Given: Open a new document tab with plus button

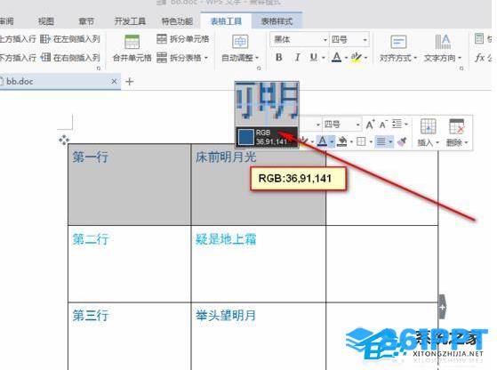Looking at the screenshot, I should click(x=129, y=82).
